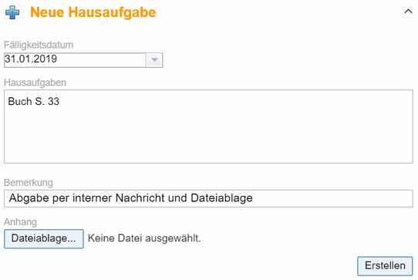418x280 pixels.
Task: Open the Fälligkeitsdatum date dropdown arrow
Action: 154,60
